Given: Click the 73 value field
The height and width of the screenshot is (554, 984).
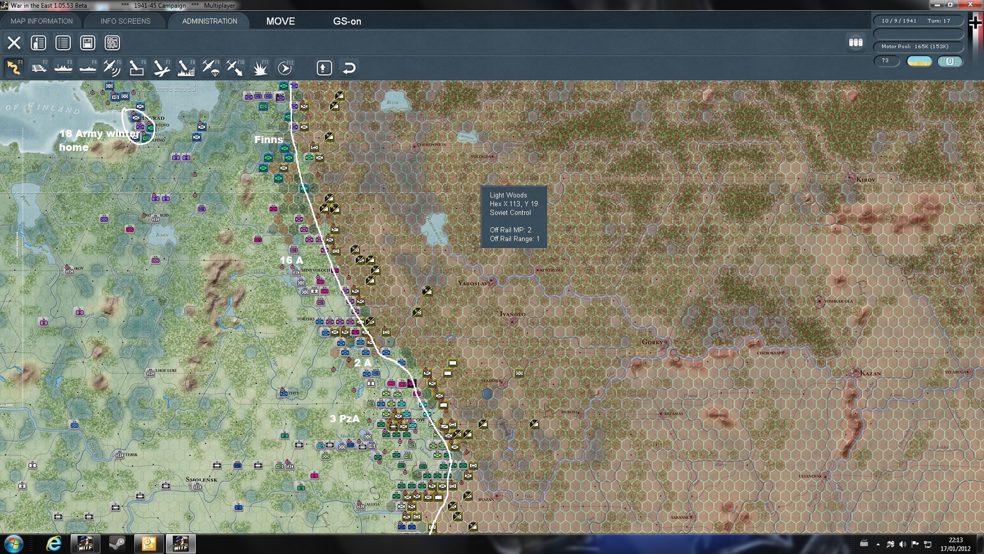Looking at the screenshot, I should click(x=886, y=61).
